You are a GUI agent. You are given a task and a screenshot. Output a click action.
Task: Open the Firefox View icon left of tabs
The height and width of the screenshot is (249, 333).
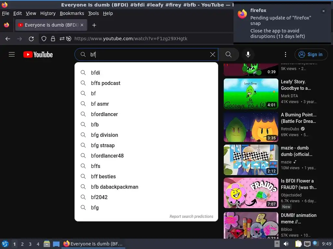coord(7,25)
